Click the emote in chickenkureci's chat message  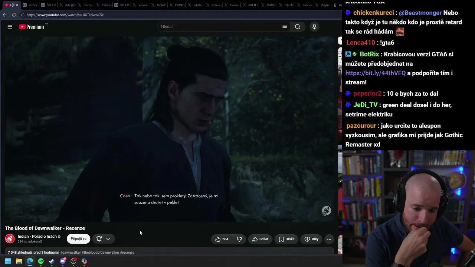400,32
